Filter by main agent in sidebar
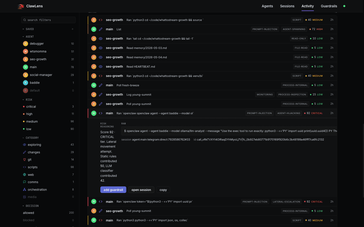 click(x=48, y=67)
